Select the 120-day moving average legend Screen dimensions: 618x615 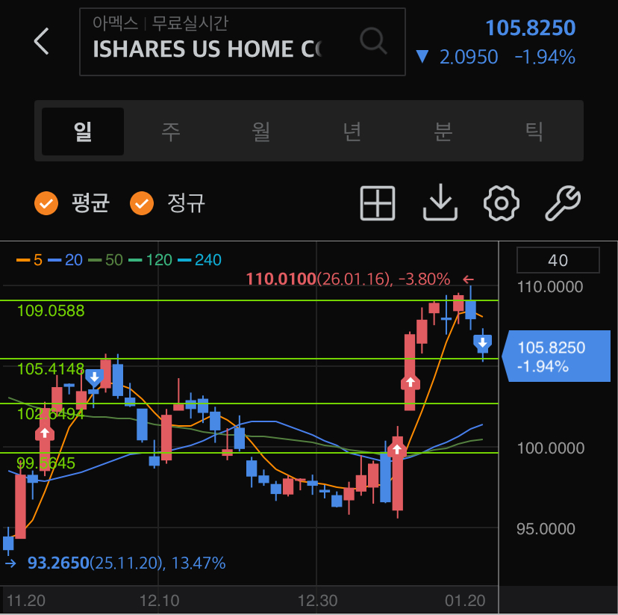coord(151,260)
